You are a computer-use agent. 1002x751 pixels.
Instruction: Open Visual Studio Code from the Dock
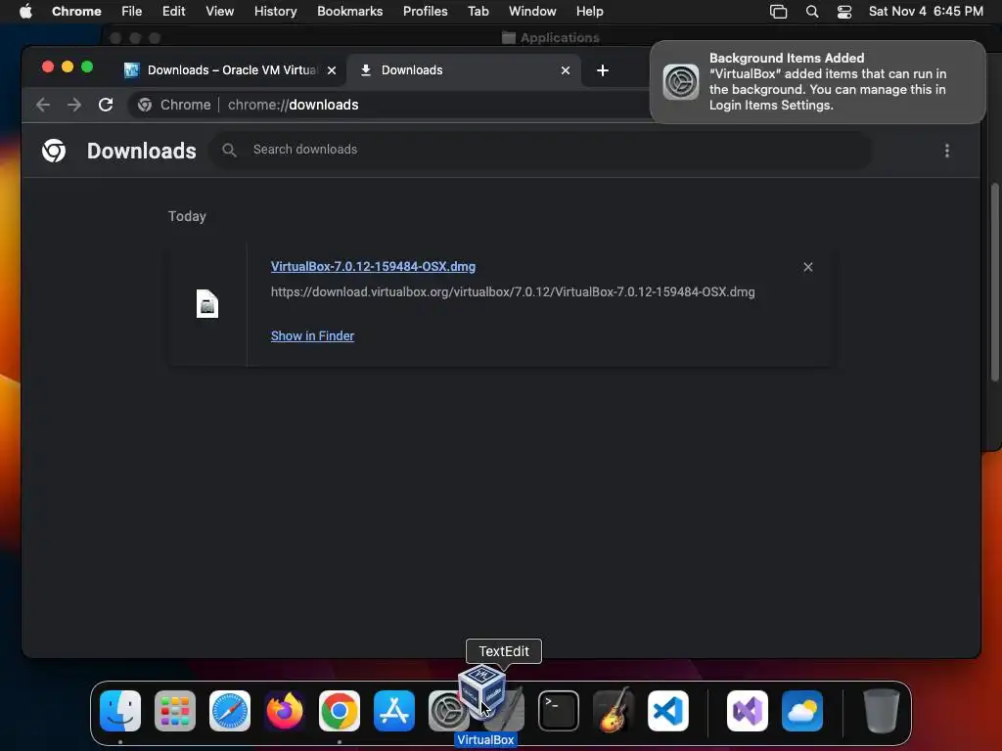pos(668,711)
